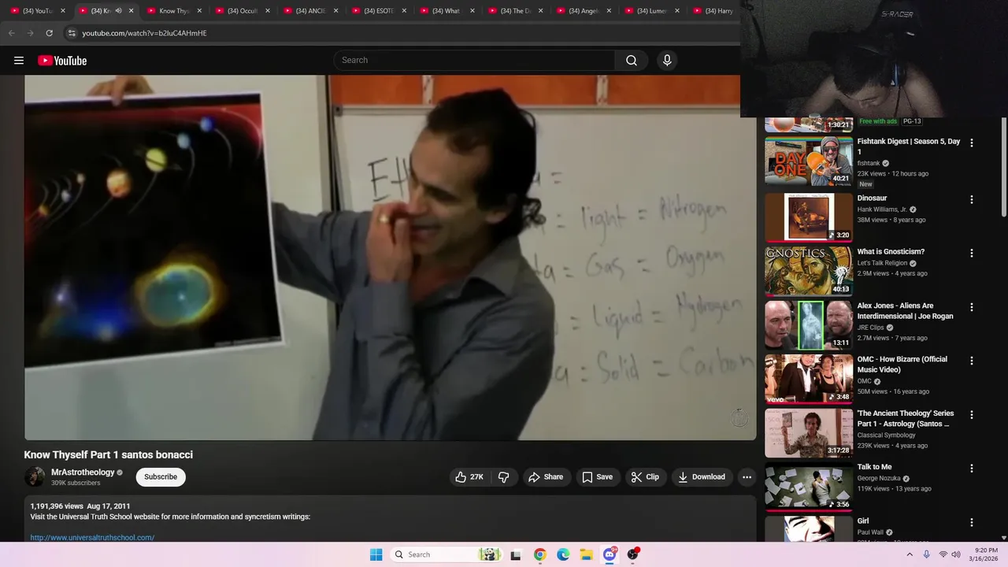Reload the page with browser refresh icon
The image size is (1008, 567).
tap(49, 33)
